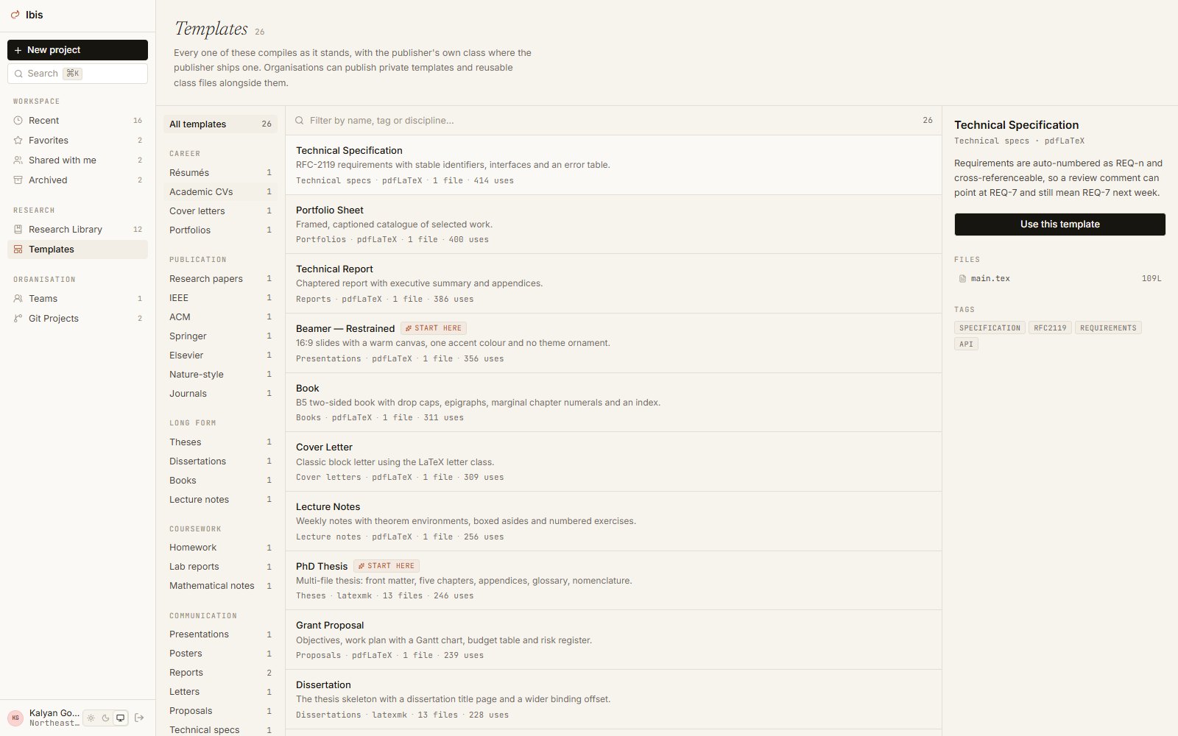Select the Book template row
Image resolution: width=1178 pixels, height=736 pixels.
click(613, 403)
